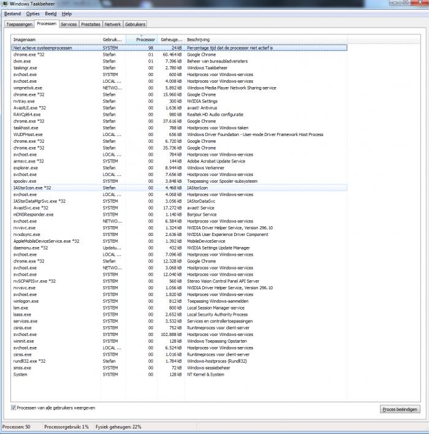The width and height of the screenshot is (429, 434).
Task: Select the Processen tab
Action: pos(47,24)
